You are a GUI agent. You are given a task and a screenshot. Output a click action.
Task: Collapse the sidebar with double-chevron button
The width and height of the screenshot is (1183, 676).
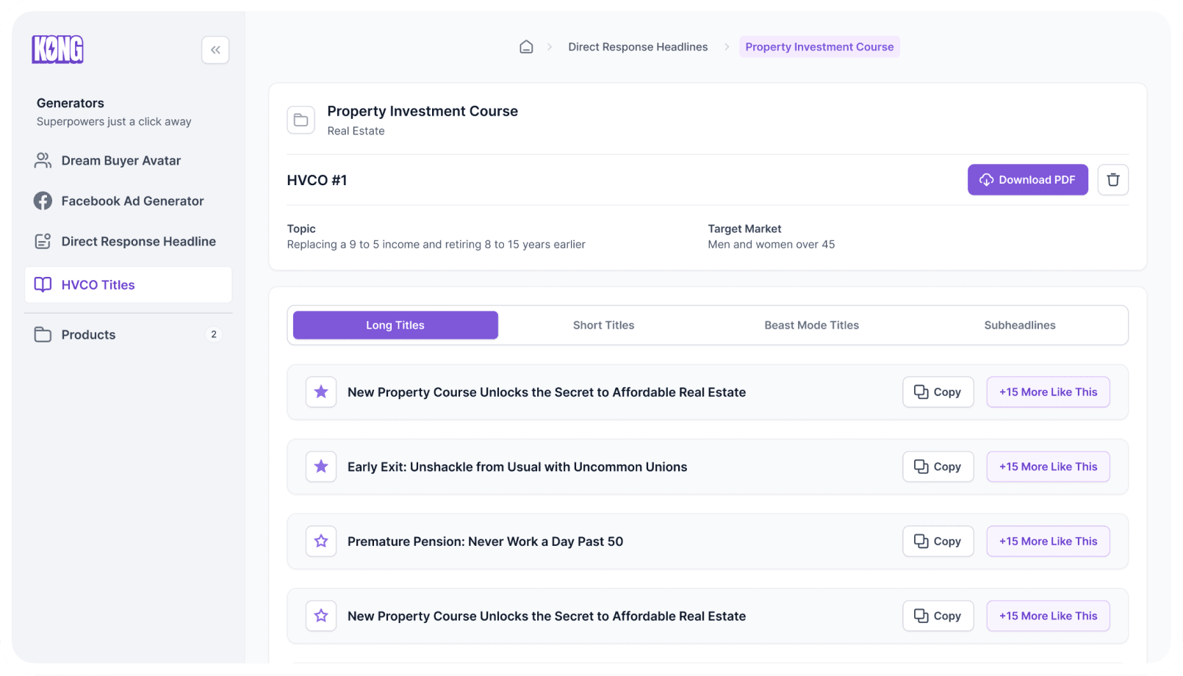(215, 50)
